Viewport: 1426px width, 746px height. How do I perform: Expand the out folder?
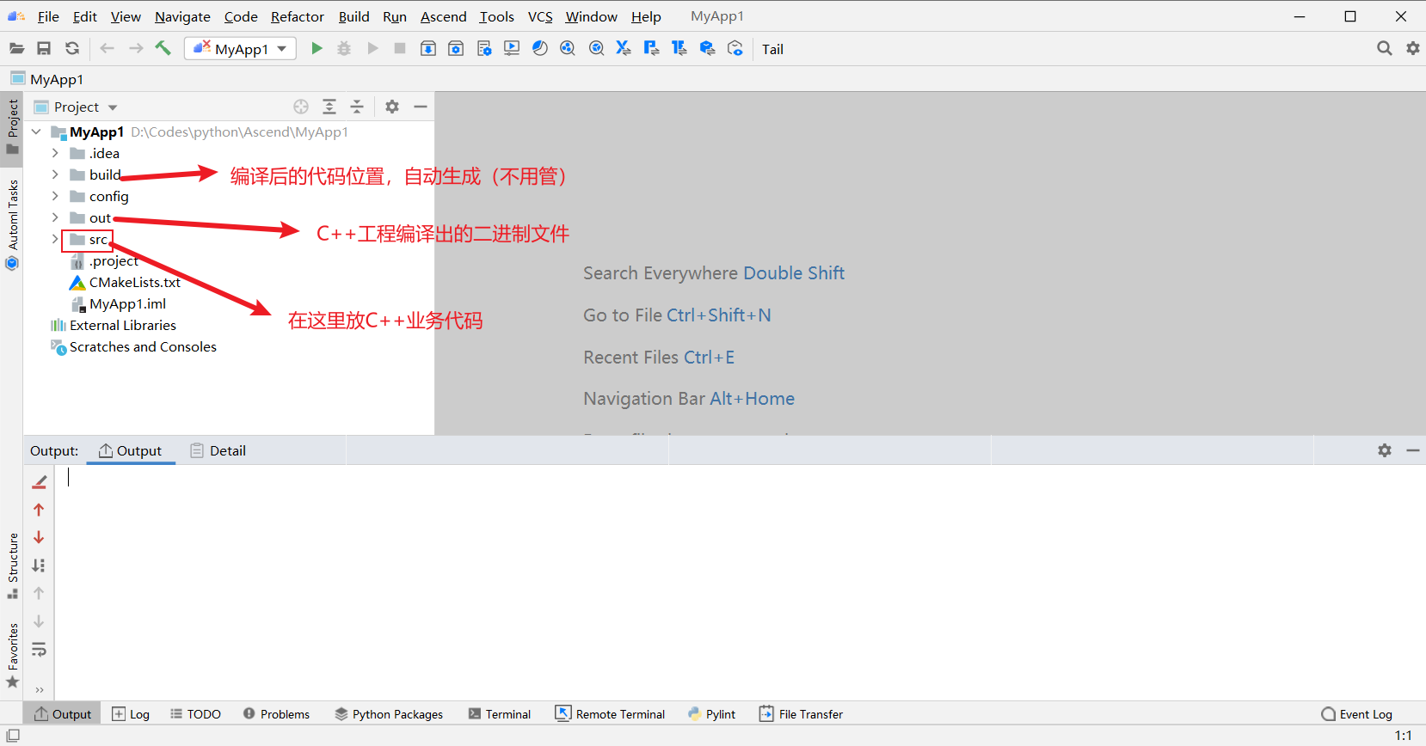click(x=55, y=217)
